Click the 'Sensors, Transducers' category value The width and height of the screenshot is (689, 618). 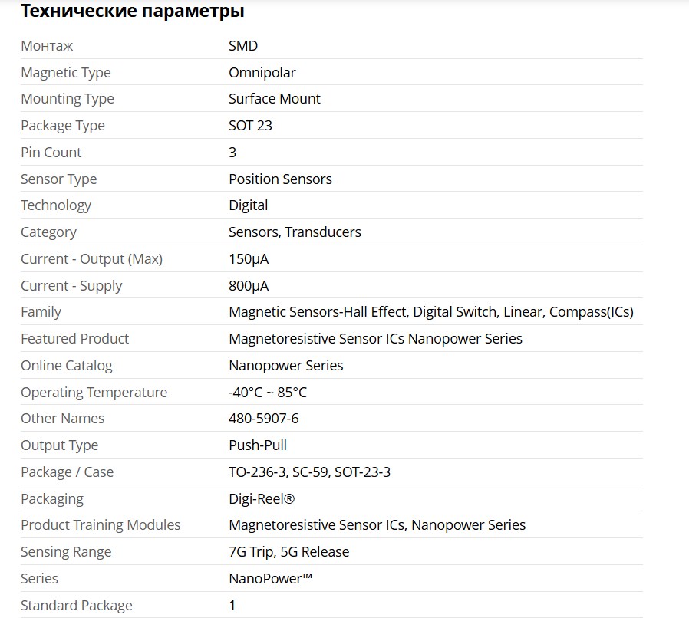(x=295, y=232)
